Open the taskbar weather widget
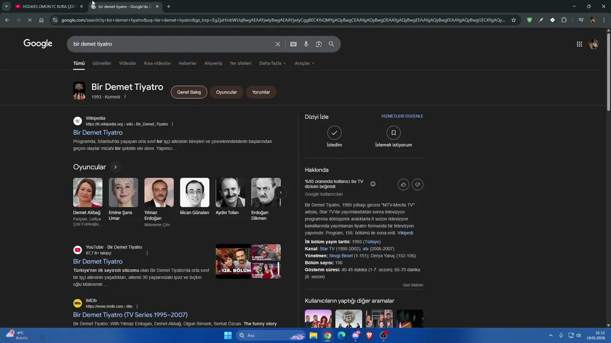This screenshot has height=343, width=611. point(17,335)
